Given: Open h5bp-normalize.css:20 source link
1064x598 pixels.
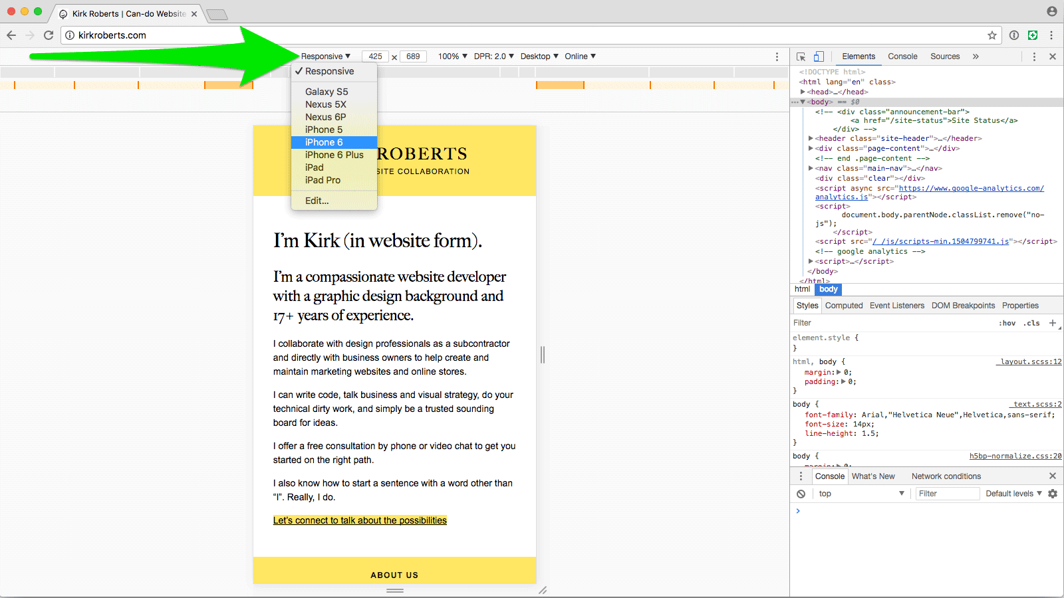Looking at the screenshot, I should (x=1015, y=456).
